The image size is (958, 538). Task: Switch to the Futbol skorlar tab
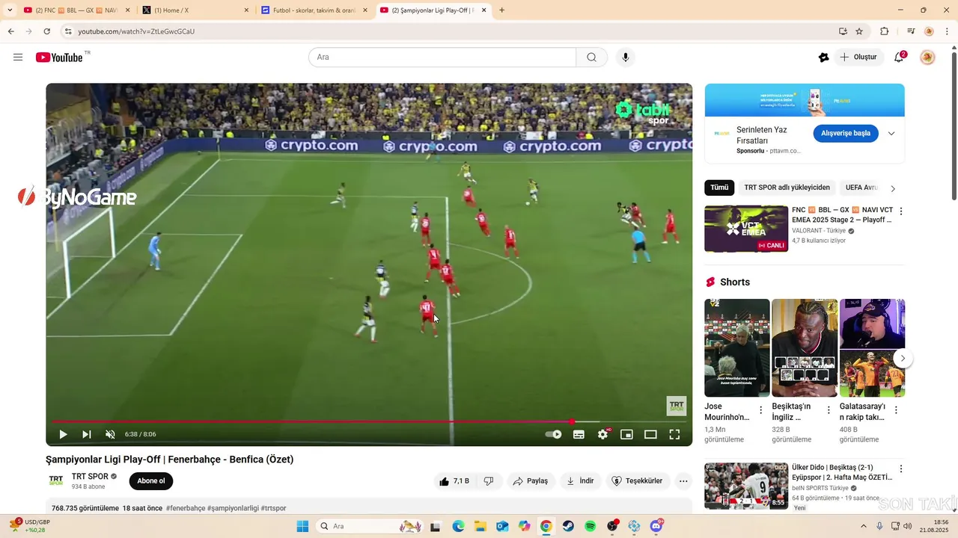[314, 10]
